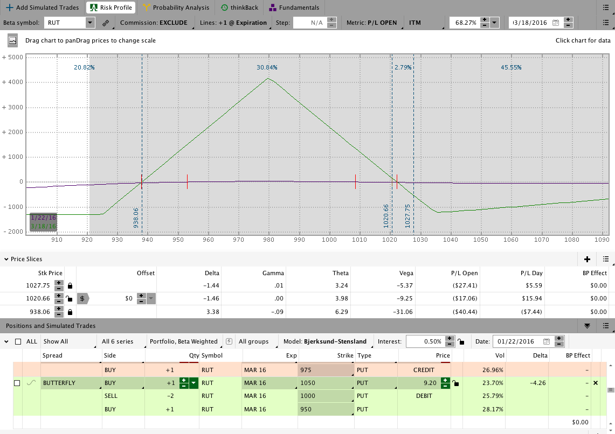Adjust the 01/22/2016 date stepper

pos(559,341)
